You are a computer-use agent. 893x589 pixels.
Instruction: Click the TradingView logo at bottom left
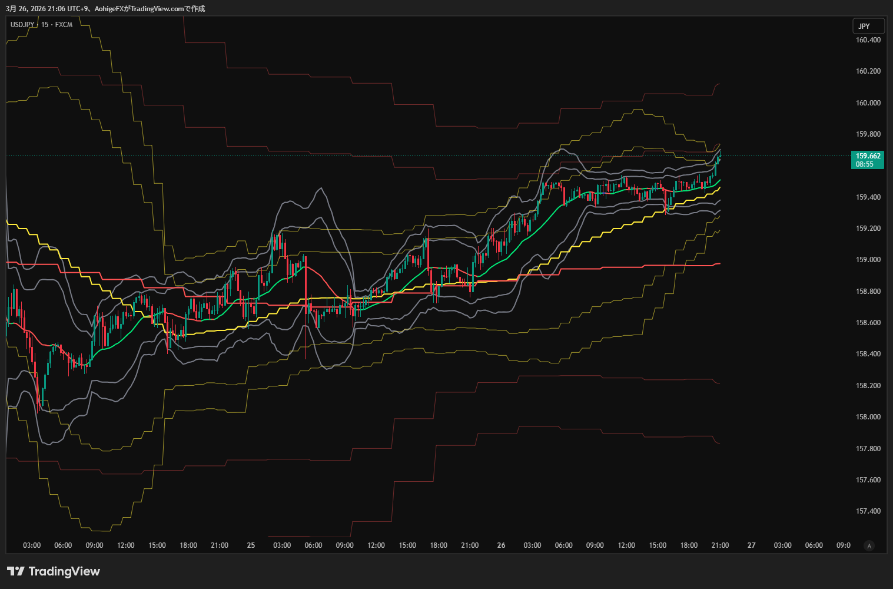click(x=54, y=571)
